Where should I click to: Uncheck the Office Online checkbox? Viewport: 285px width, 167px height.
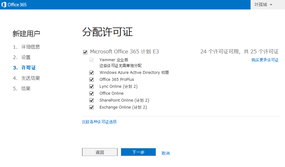click(92, 93)
